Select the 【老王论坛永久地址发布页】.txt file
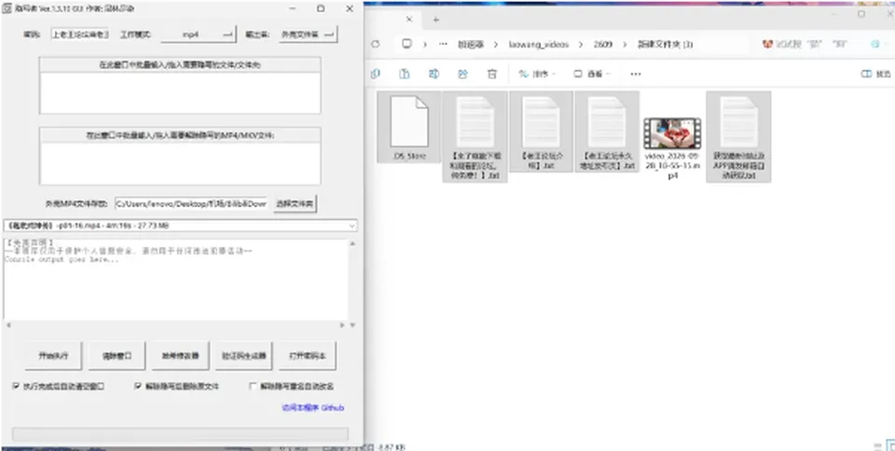 click(606, 131)
